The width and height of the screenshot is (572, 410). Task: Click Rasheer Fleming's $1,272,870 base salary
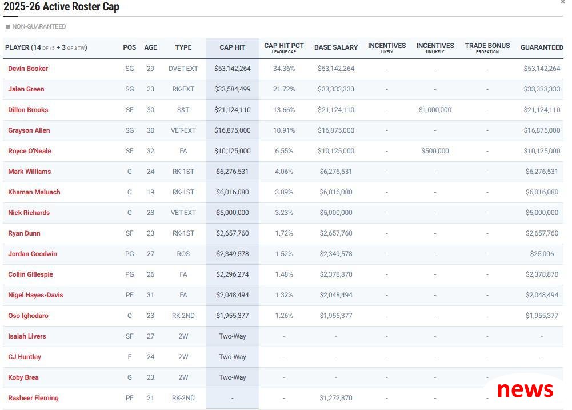[x=336, y=398]
